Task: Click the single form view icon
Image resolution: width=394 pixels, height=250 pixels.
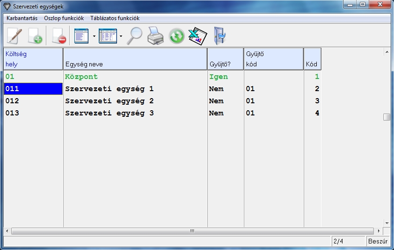Action: [81, 36]
